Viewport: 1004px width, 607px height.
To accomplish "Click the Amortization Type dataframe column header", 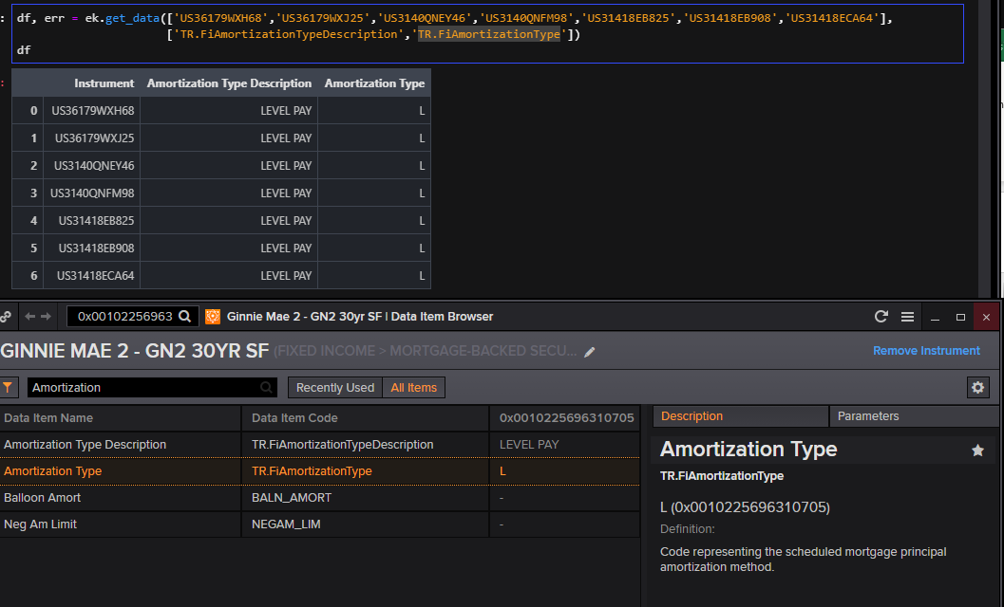I will point(374,83).
